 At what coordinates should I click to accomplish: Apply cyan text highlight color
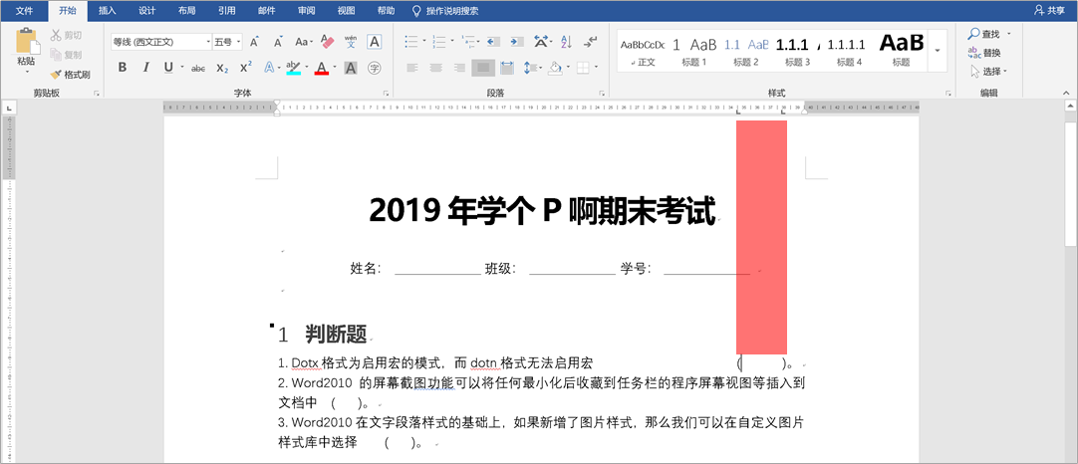[x=293, y=68]
